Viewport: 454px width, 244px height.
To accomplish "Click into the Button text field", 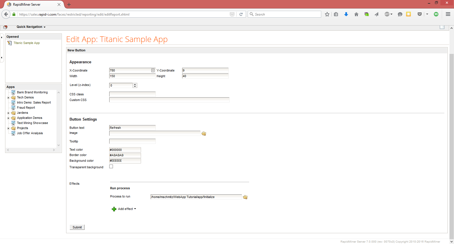I will tap(132, 128).
